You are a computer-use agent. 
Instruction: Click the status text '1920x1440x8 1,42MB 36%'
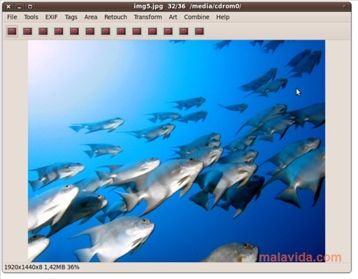tap(42, 267)
